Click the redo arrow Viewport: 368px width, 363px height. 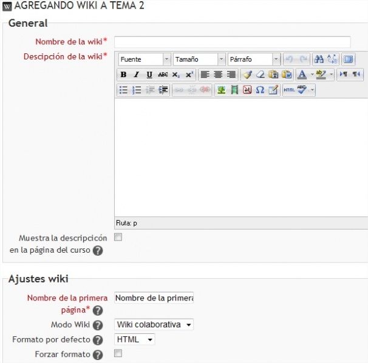click(303, 59)
